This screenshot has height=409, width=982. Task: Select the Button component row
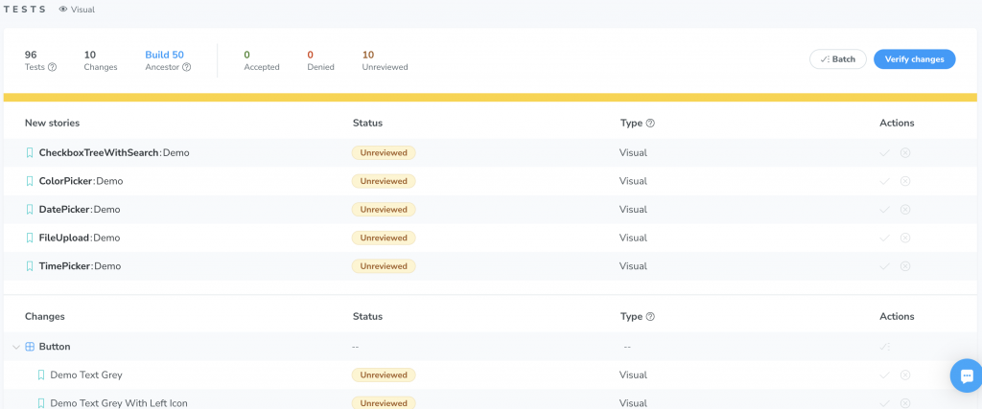(x=491, y=347)
